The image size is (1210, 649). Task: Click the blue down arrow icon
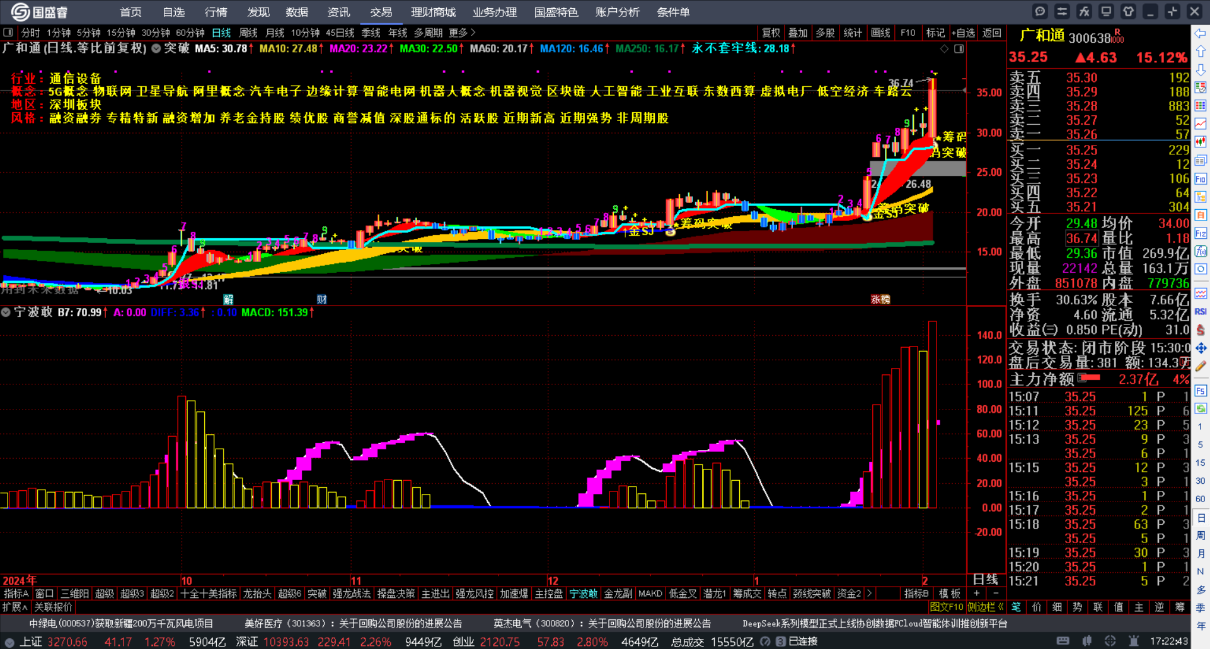click(1201, 69)
